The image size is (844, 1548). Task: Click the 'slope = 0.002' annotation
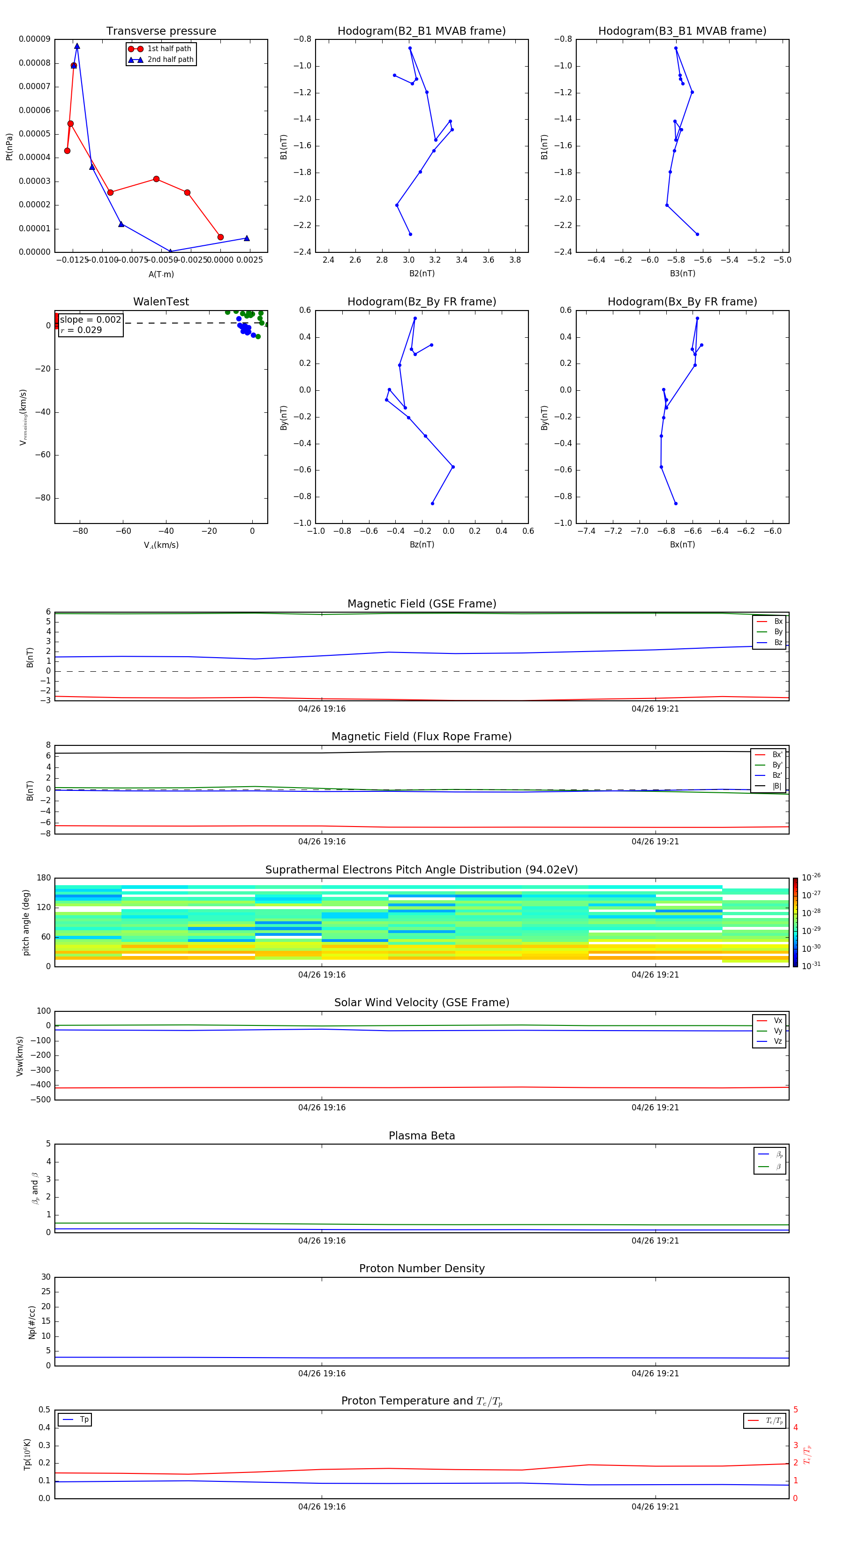click(90, 320)
